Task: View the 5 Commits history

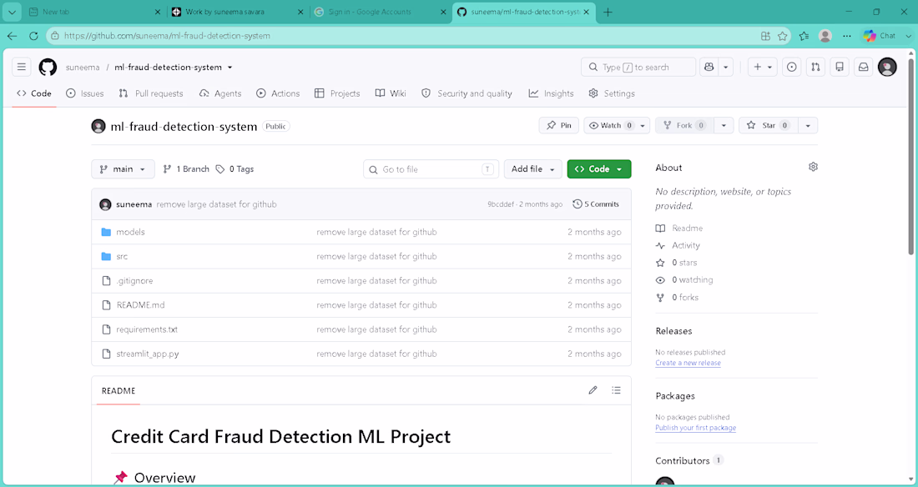Action: click(x=596, y=204)
